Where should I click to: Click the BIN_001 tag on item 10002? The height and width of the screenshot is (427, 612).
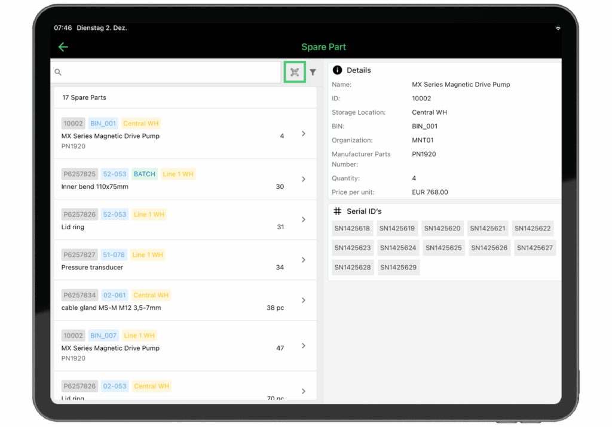coord(103,123)
